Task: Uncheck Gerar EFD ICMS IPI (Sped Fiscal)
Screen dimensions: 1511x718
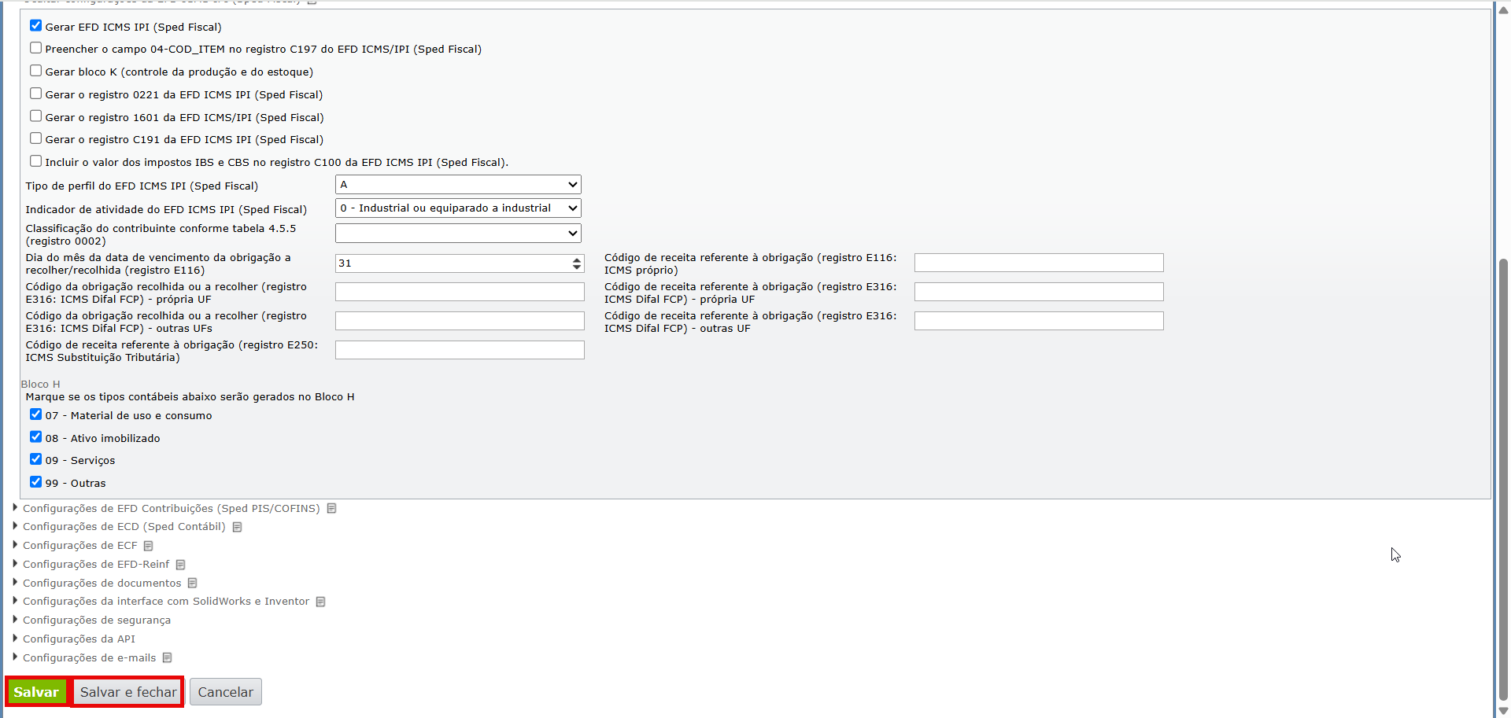Action: (36, 26)
